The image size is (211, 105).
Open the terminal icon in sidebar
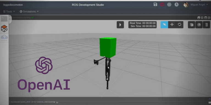pyautogui.click(x=4, y=19)
